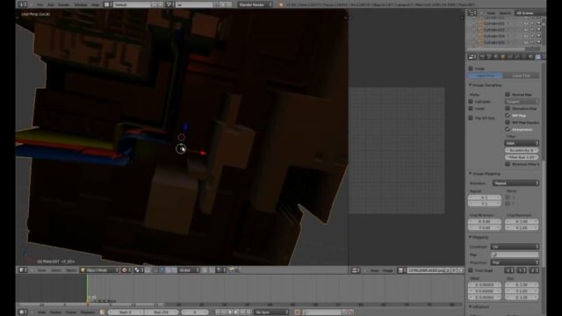Open the Render menu in top bar

(64, 5)
